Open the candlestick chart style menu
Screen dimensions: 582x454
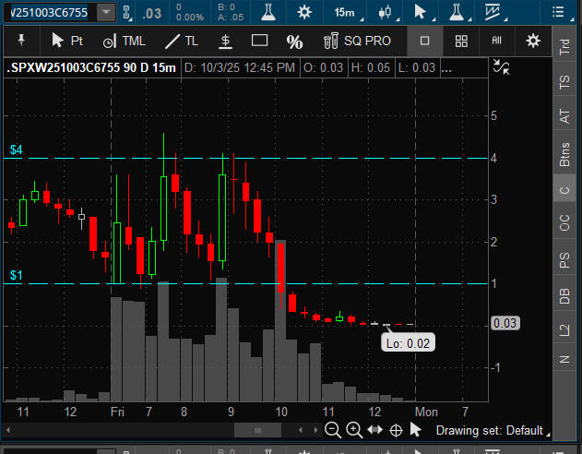386,13
